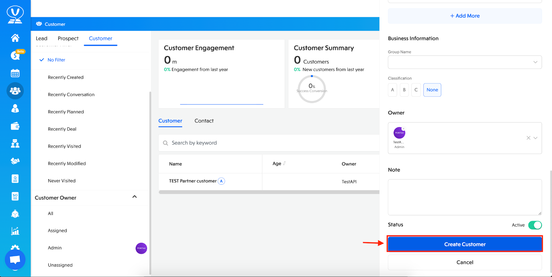
Task: Switch to the Lead tab
Action: click(41, 39)
